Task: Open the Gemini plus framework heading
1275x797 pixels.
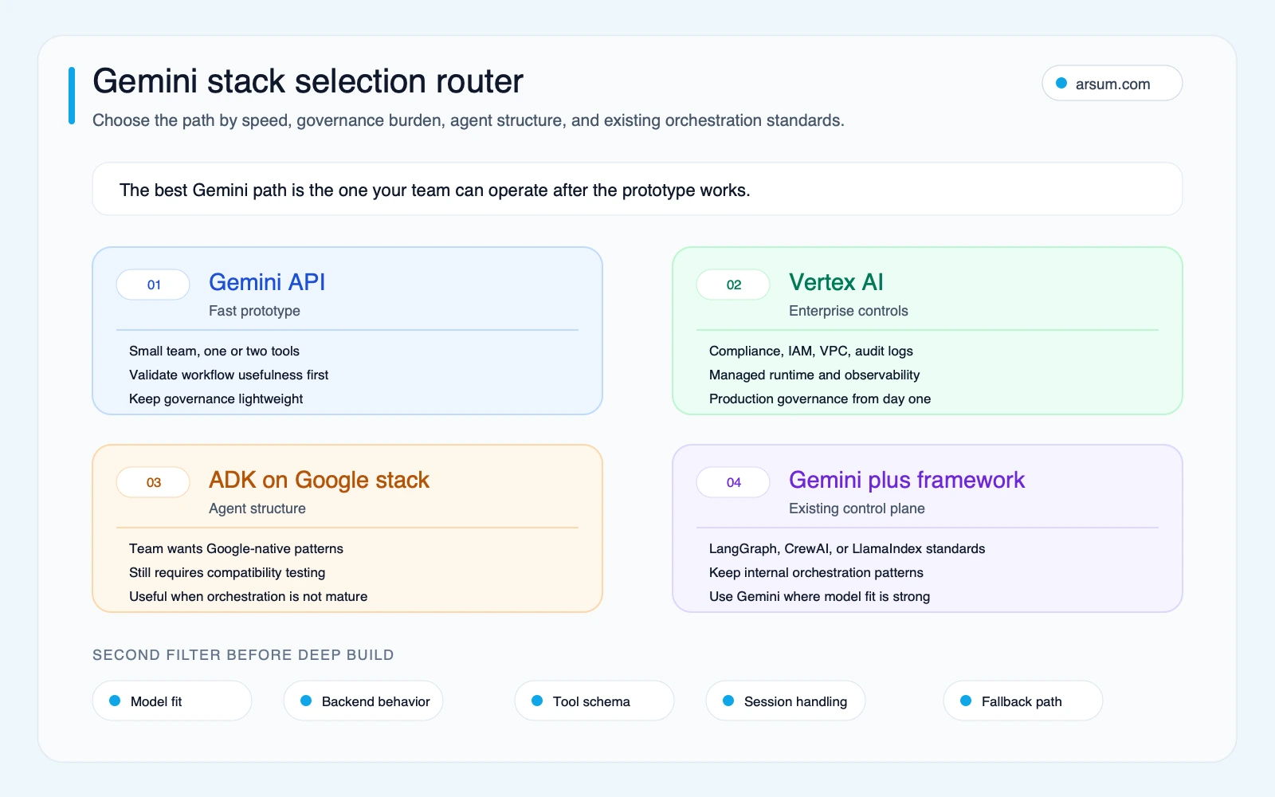Action: click(x=907, y=480)
